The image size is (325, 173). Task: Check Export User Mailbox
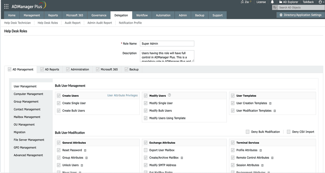click(x=146, y=150)
